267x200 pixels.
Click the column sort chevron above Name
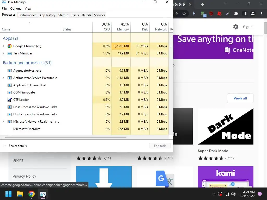29,23
